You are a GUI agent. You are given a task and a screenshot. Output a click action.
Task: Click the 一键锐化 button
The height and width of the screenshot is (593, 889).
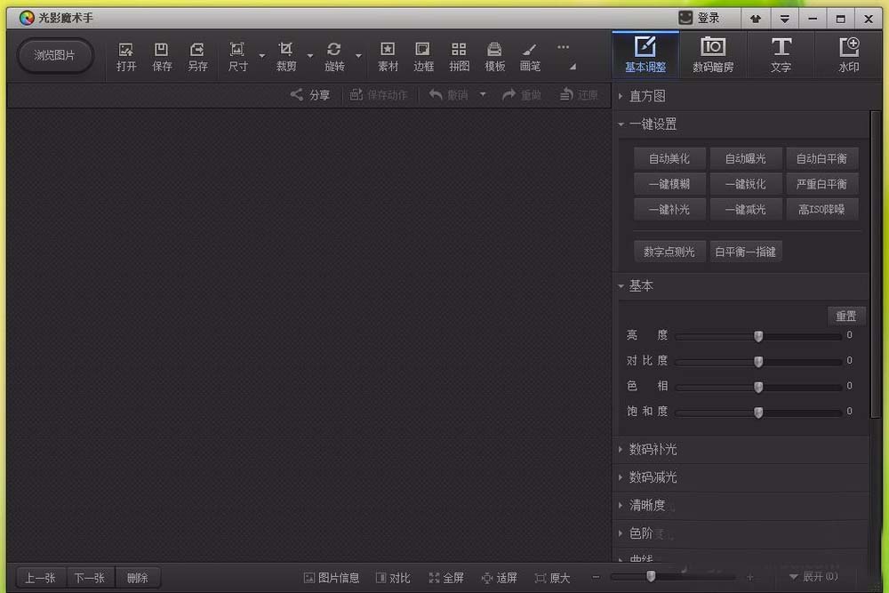point(746,184)
